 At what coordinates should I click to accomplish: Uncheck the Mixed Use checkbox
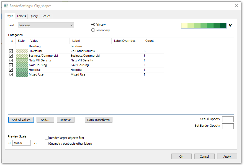[11, 74]
